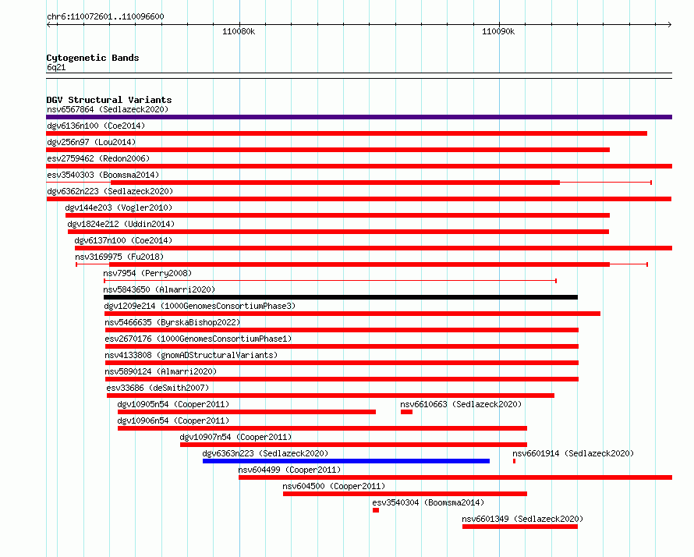Click the dgv6137n100 (Coe2014) label
Viewport: 694px width, 557px height.
point(123,240)
